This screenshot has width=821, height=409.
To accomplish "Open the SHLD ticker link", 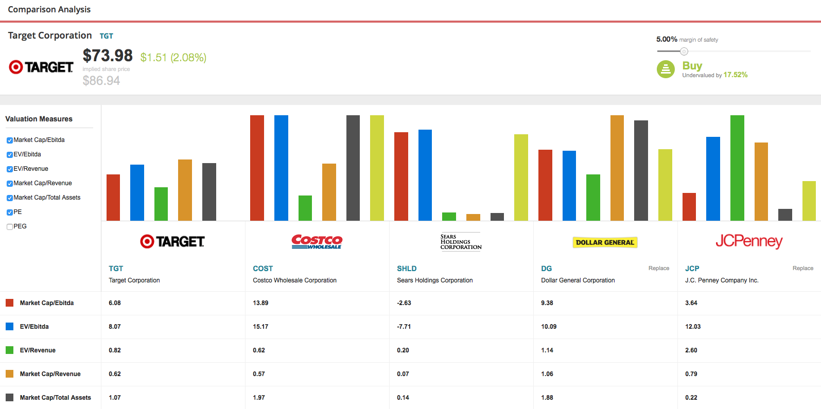I will 407,269.
